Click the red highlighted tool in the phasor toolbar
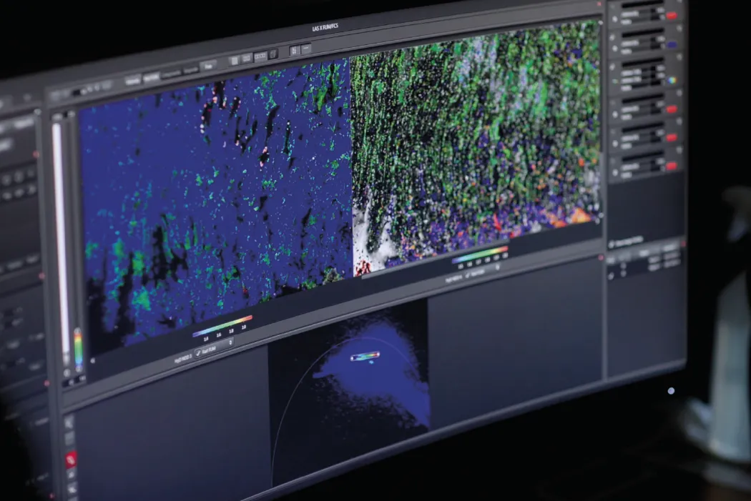The height and width of the screenshot is (501, 751). [72, 460]
